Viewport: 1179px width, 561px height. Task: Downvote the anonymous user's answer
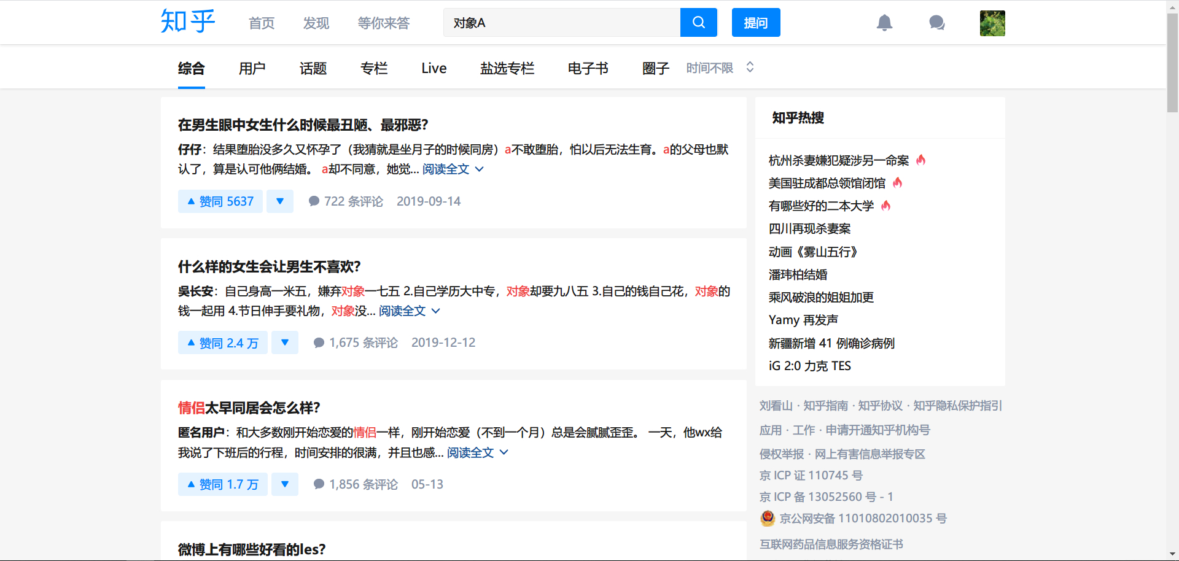click(285, 484)
